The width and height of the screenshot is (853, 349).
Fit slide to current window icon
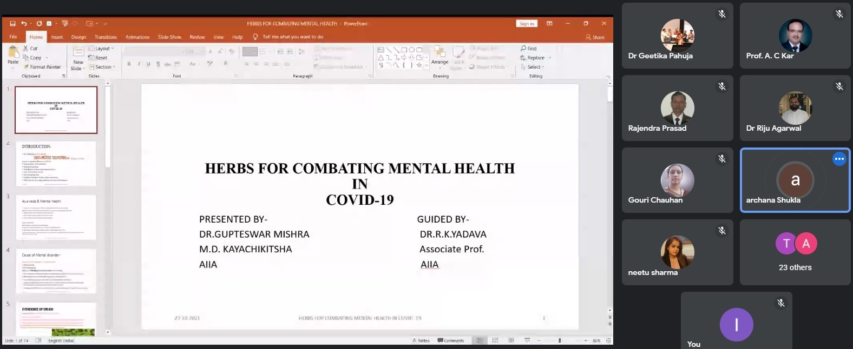coord(609,340)
